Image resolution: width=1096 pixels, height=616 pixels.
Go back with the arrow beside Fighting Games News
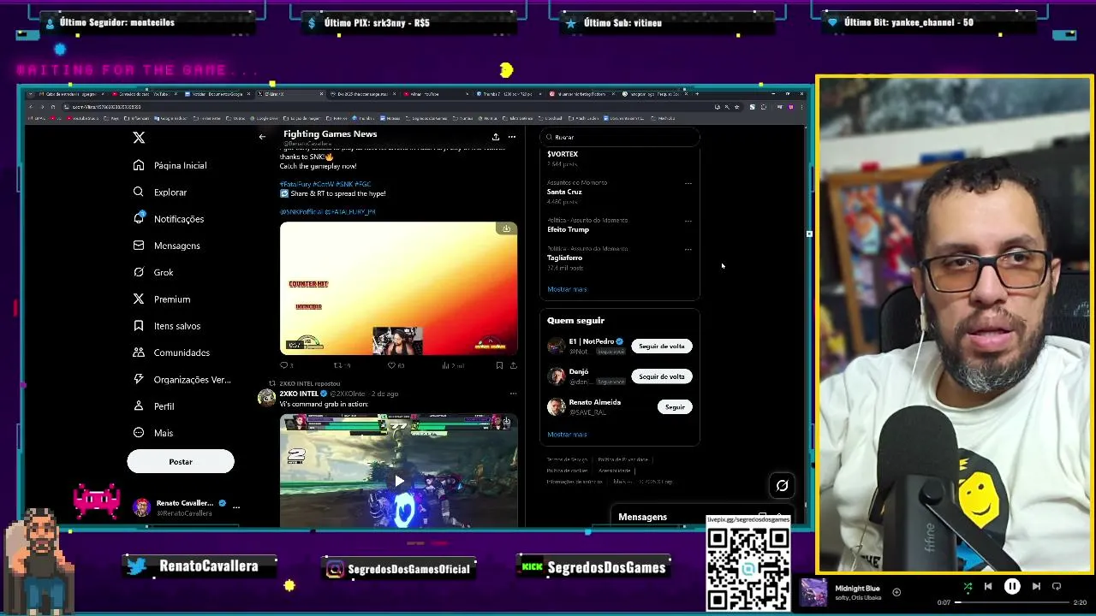tap(262, 137)
